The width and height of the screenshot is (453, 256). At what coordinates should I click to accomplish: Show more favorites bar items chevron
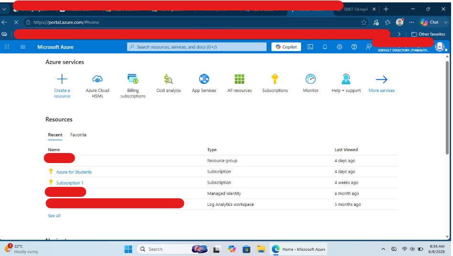pyautogui.click(x=399, y=34)
